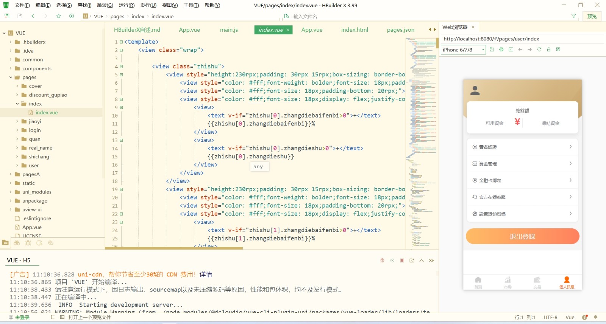Collapse the pages folder in tree
This screenshot has height=324, width=606.
(x=11, y=77)
